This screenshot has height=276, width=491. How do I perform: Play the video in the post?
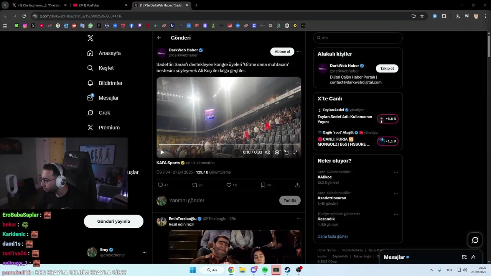pos(162,152)
